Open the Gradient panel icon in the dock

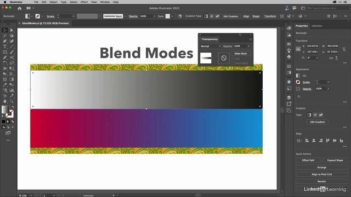point(289,73)
